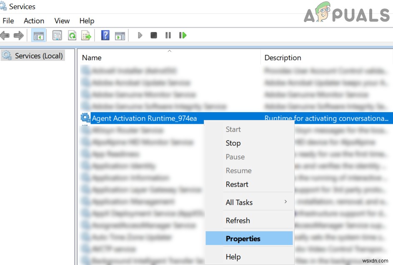Open the File menu
This screenshot has width=393, height=265.
(x=8, y=21)
